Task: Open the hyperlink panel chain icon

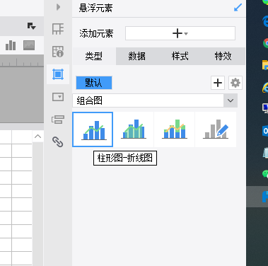Action: pos(58,142)
